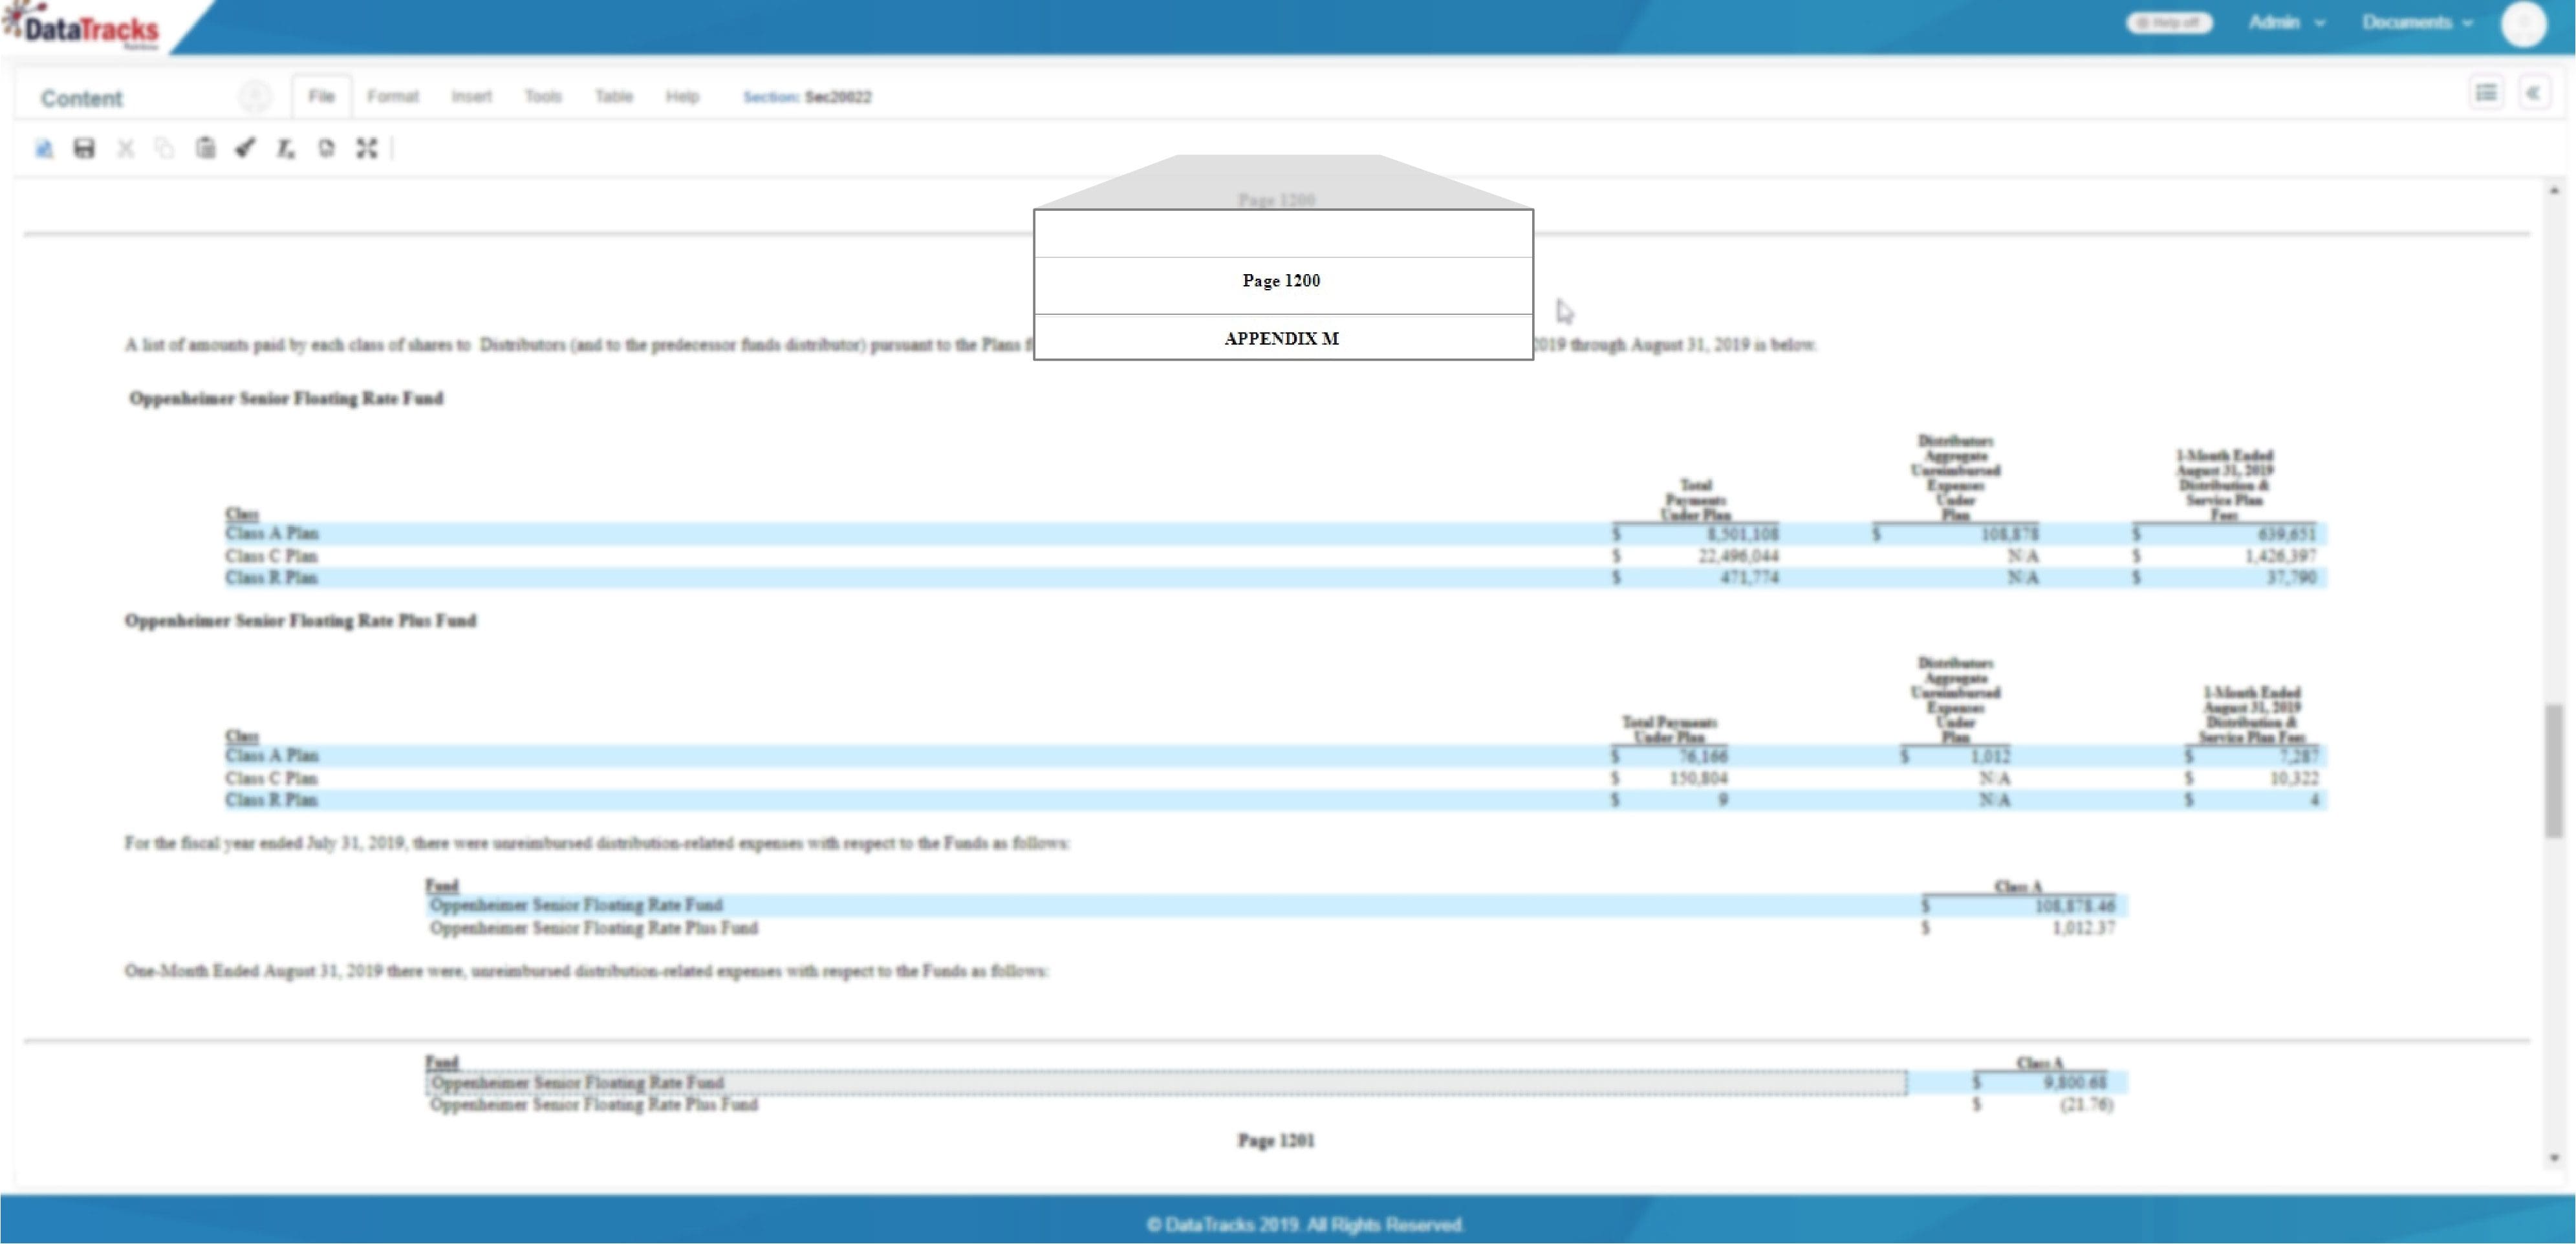Click the 'For the fiscal year ended July 31, 2019' paragraph
Image resolution: width=2576 pixels, height=1244 pixels.
coord(597,843)
